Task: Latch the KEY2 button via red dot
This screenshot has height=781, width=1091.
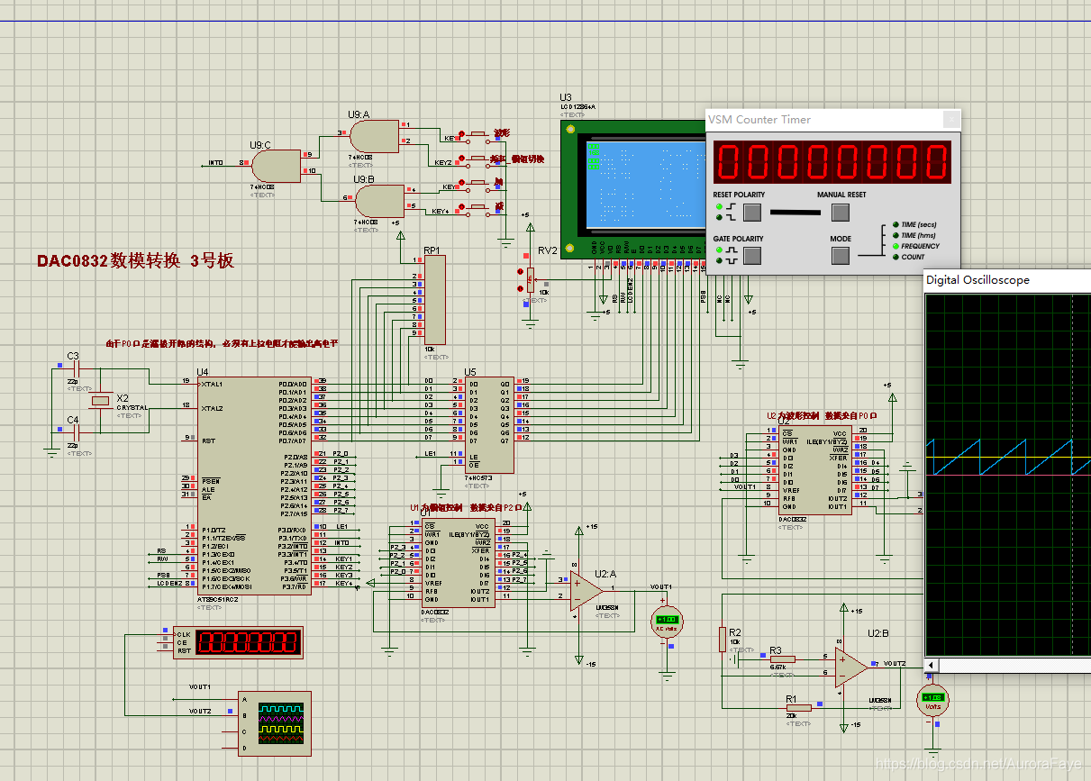Action: click(x=462, y=159)
